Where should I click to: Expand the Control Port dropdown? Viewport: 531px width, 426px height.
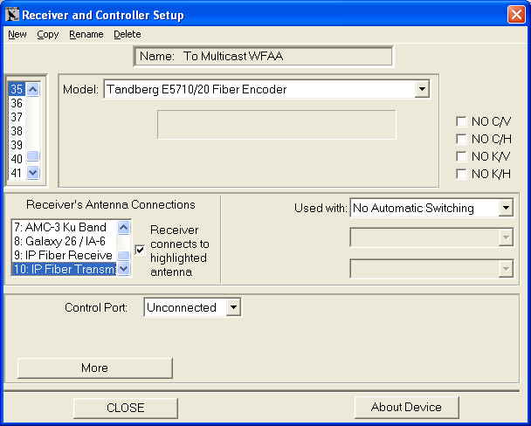232,307
